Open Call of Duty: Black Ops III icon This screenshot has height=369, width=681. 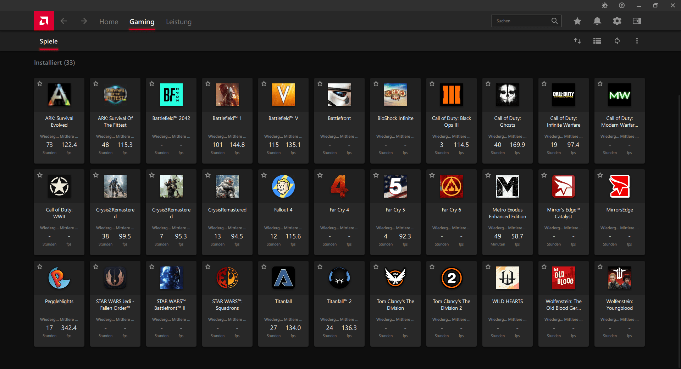[452, 95]
